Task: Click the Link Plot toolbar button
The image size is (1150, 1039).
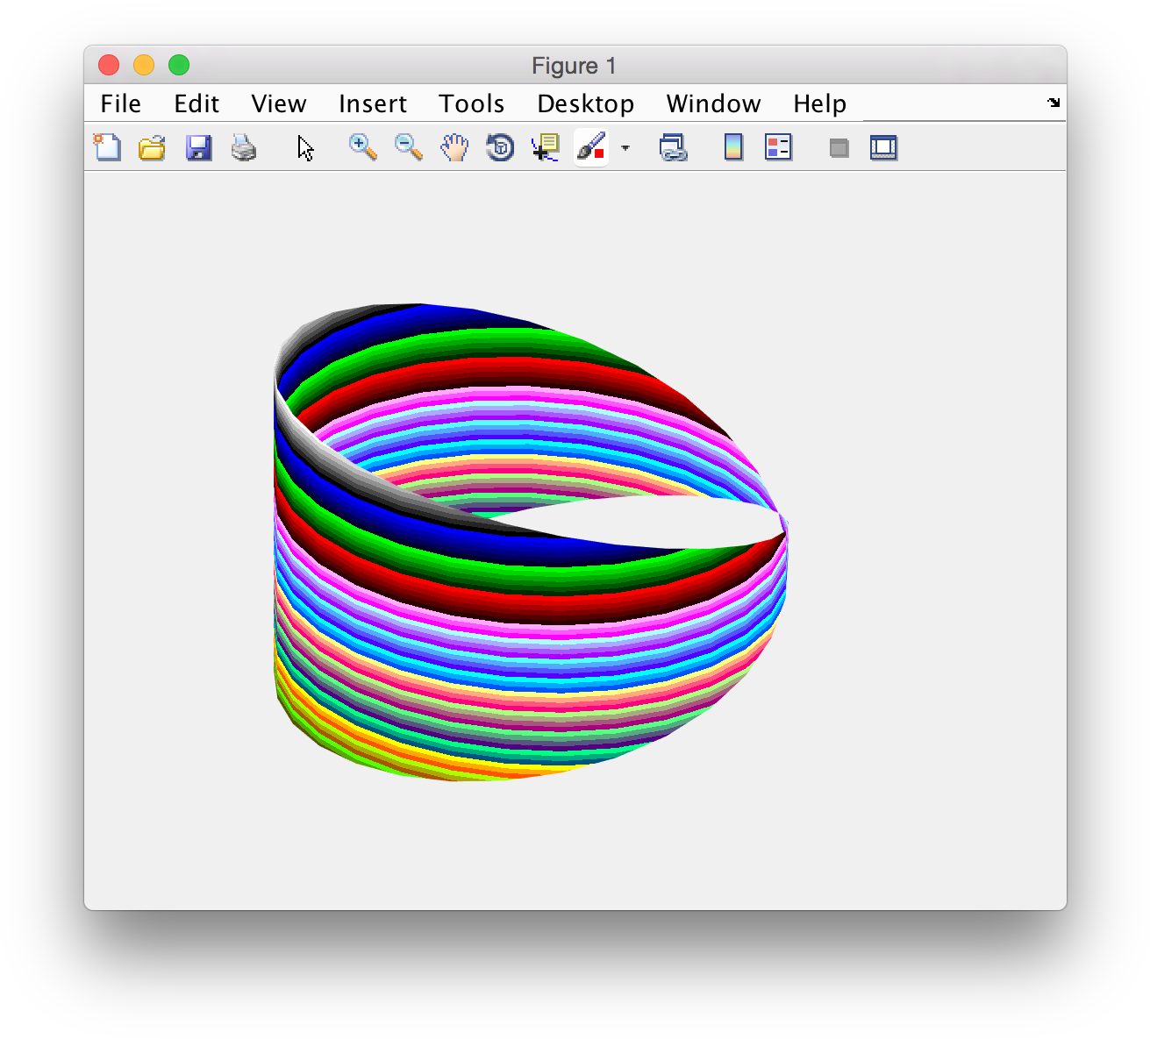Action: pos(673,147)
